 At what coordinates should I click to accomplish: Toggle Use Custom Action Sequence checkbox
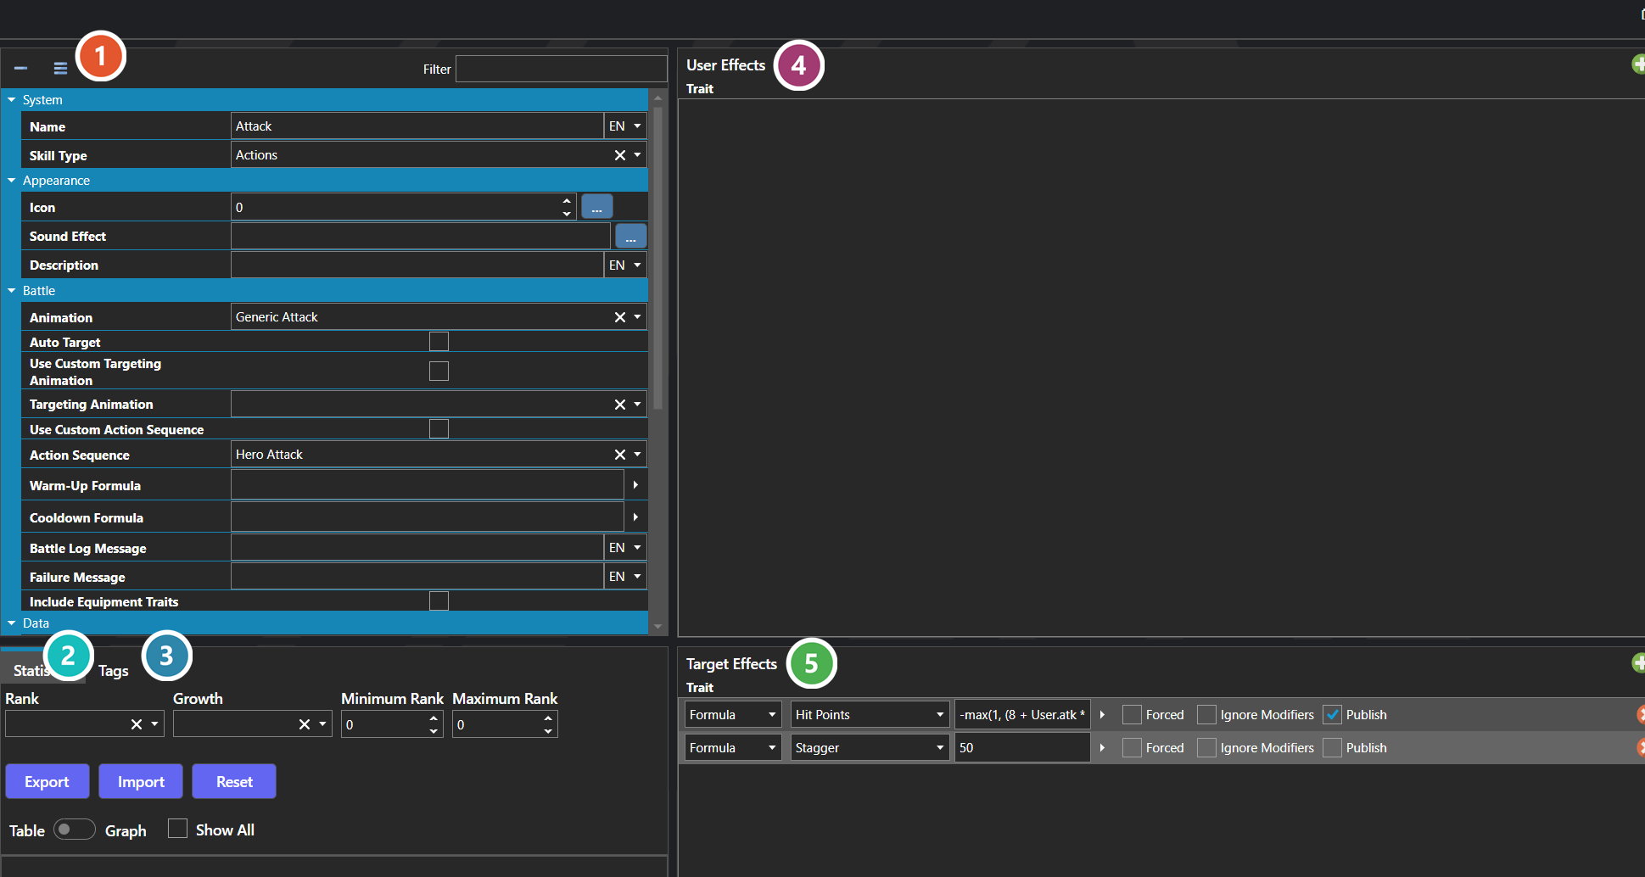pos(439,428)
